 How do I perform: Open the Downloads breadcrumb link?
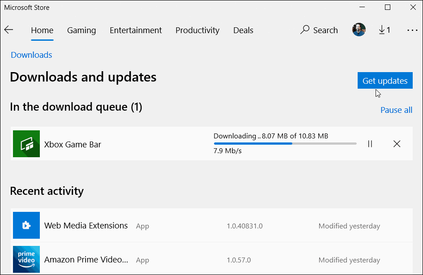point(32,55)
